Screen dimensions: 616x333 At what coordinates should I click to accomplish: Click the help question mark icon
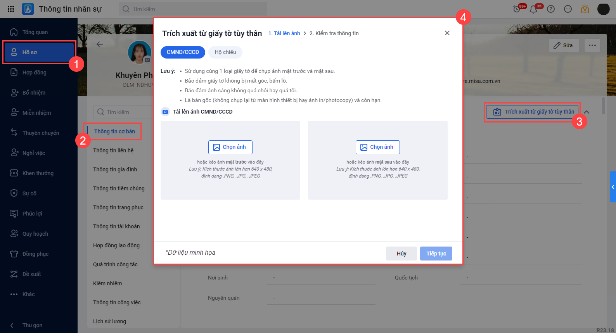pos(551,9)
